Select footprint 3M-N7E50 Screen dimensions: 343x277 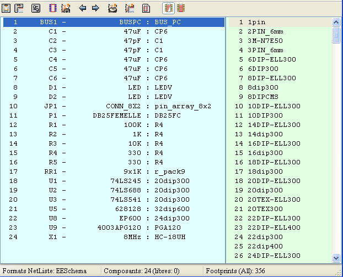click(x=280, y=41)
